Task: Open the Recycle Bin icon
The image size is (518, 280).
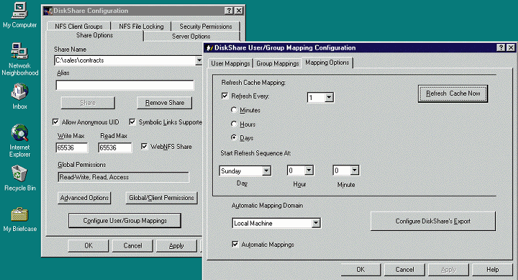Action: pos(19,174)
